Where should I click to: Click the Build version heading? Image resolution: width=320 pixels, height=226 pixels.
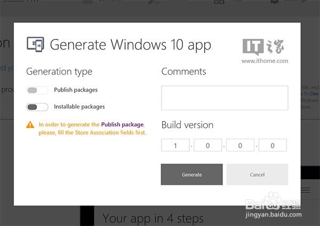point(187,125)
